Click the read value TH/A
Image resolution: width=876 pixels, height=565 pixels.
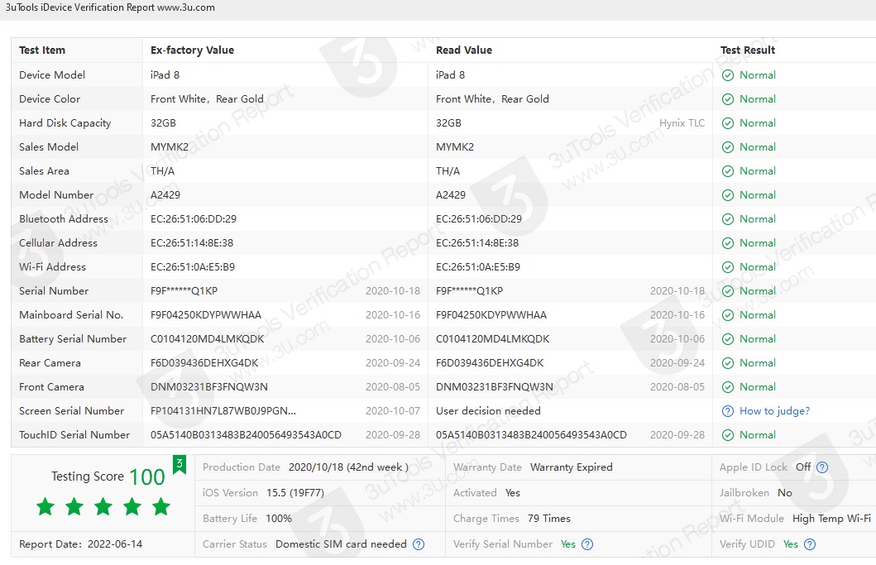coord(448,171)
